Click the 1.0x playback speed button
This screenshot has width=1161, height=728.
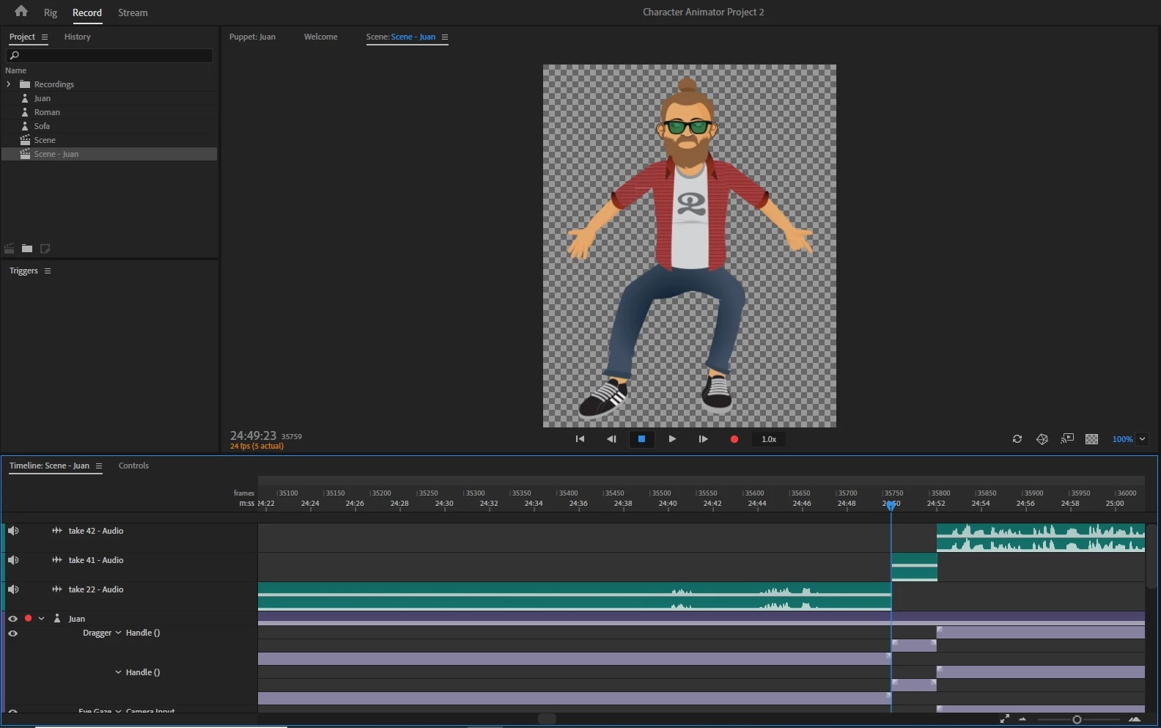pyautogui.click(x=769, y=439)
